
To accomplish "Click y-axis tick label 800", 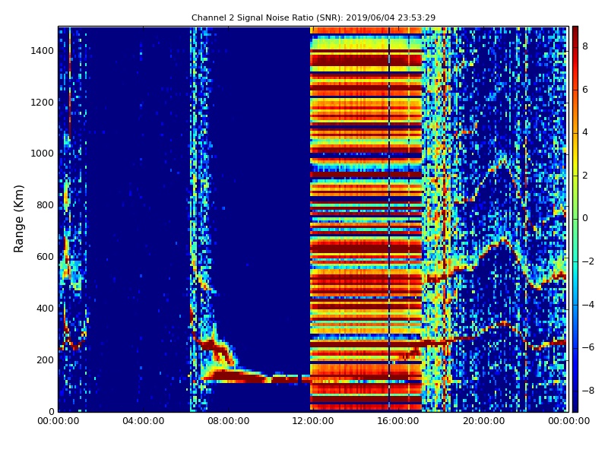I will click(46, 205).
